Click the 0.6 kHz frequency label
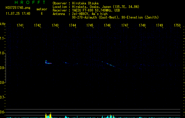The image size is (185, 118). click(2, 112)
